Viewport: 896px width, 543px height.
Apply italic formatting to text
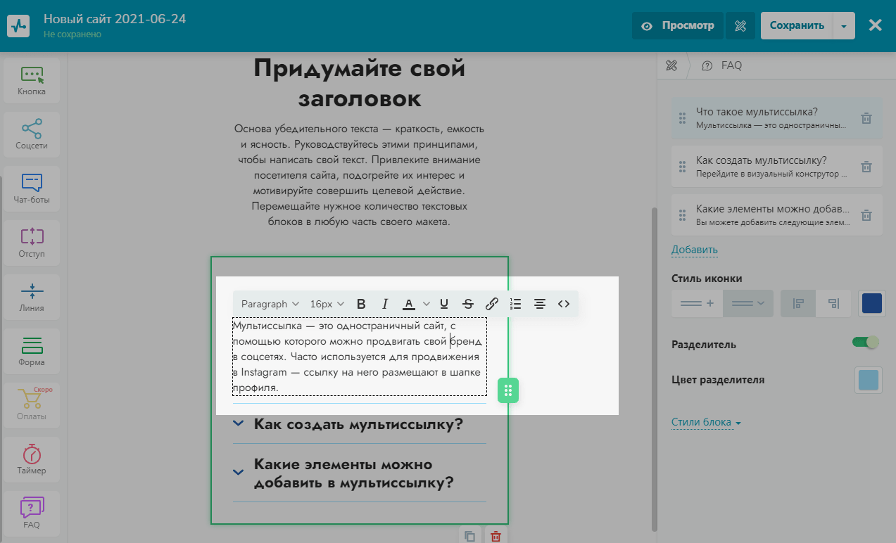(x=385, y=304)
